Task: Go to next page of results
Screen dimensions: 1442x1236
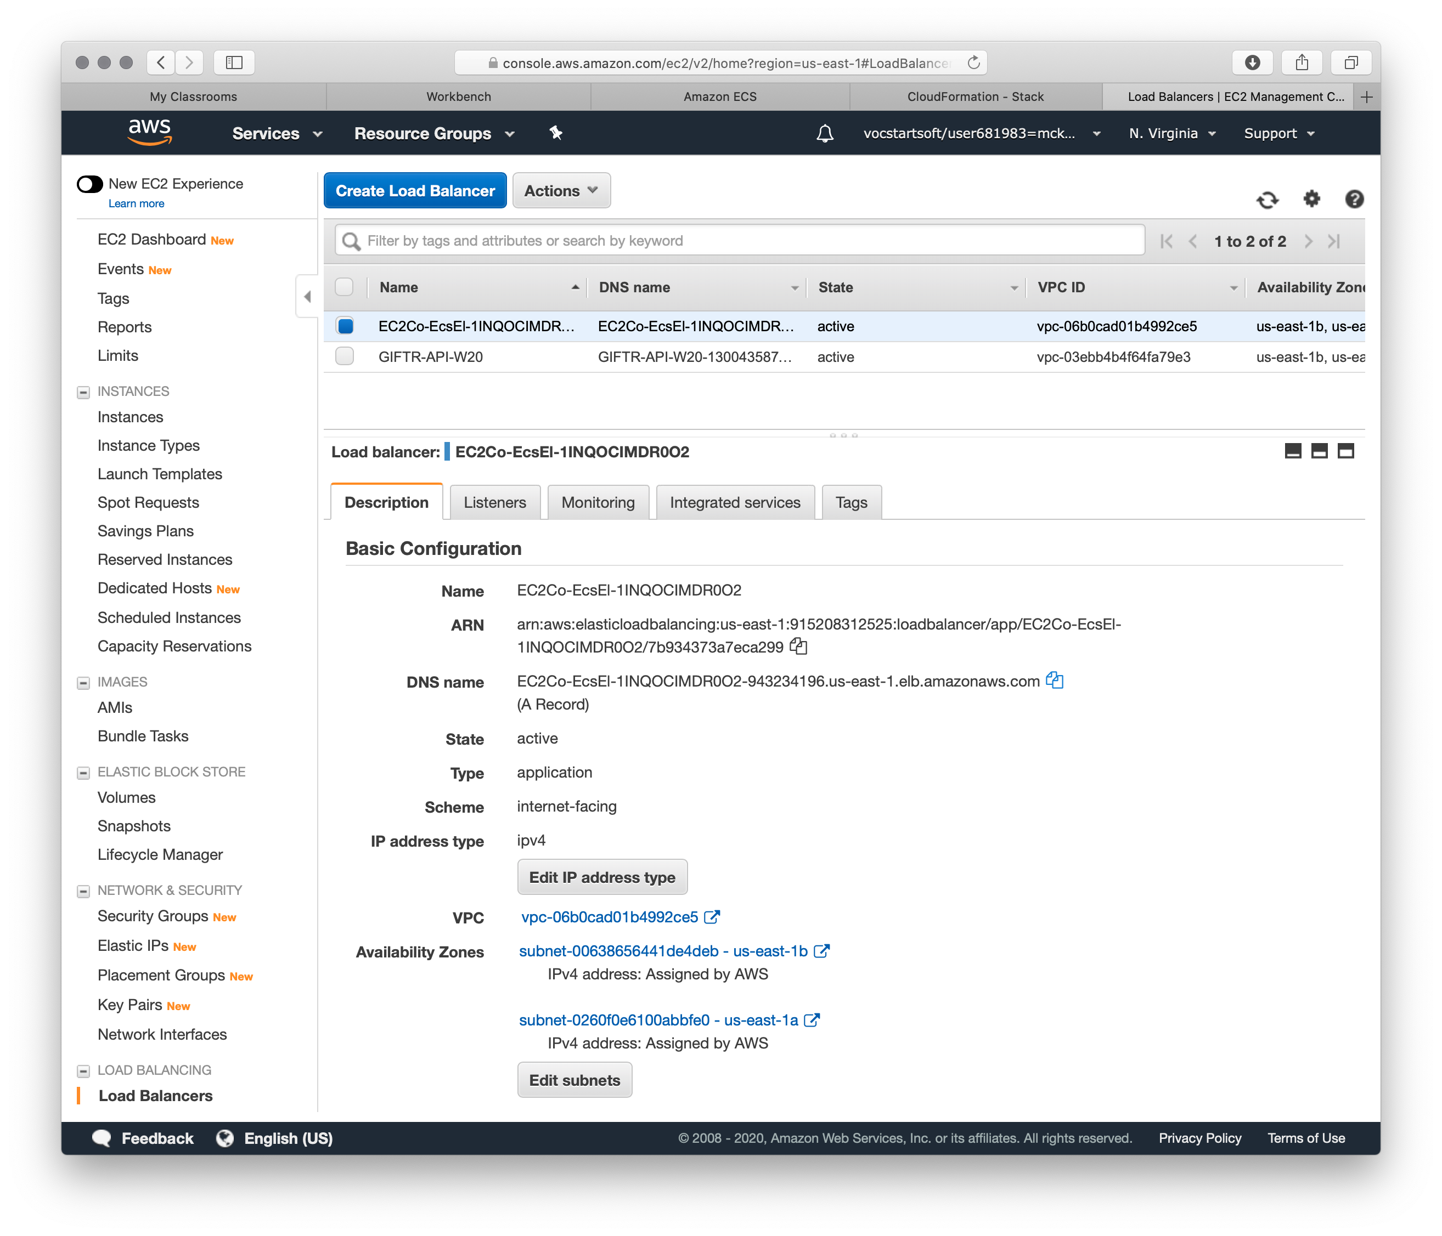Action: coord(1308,241)
